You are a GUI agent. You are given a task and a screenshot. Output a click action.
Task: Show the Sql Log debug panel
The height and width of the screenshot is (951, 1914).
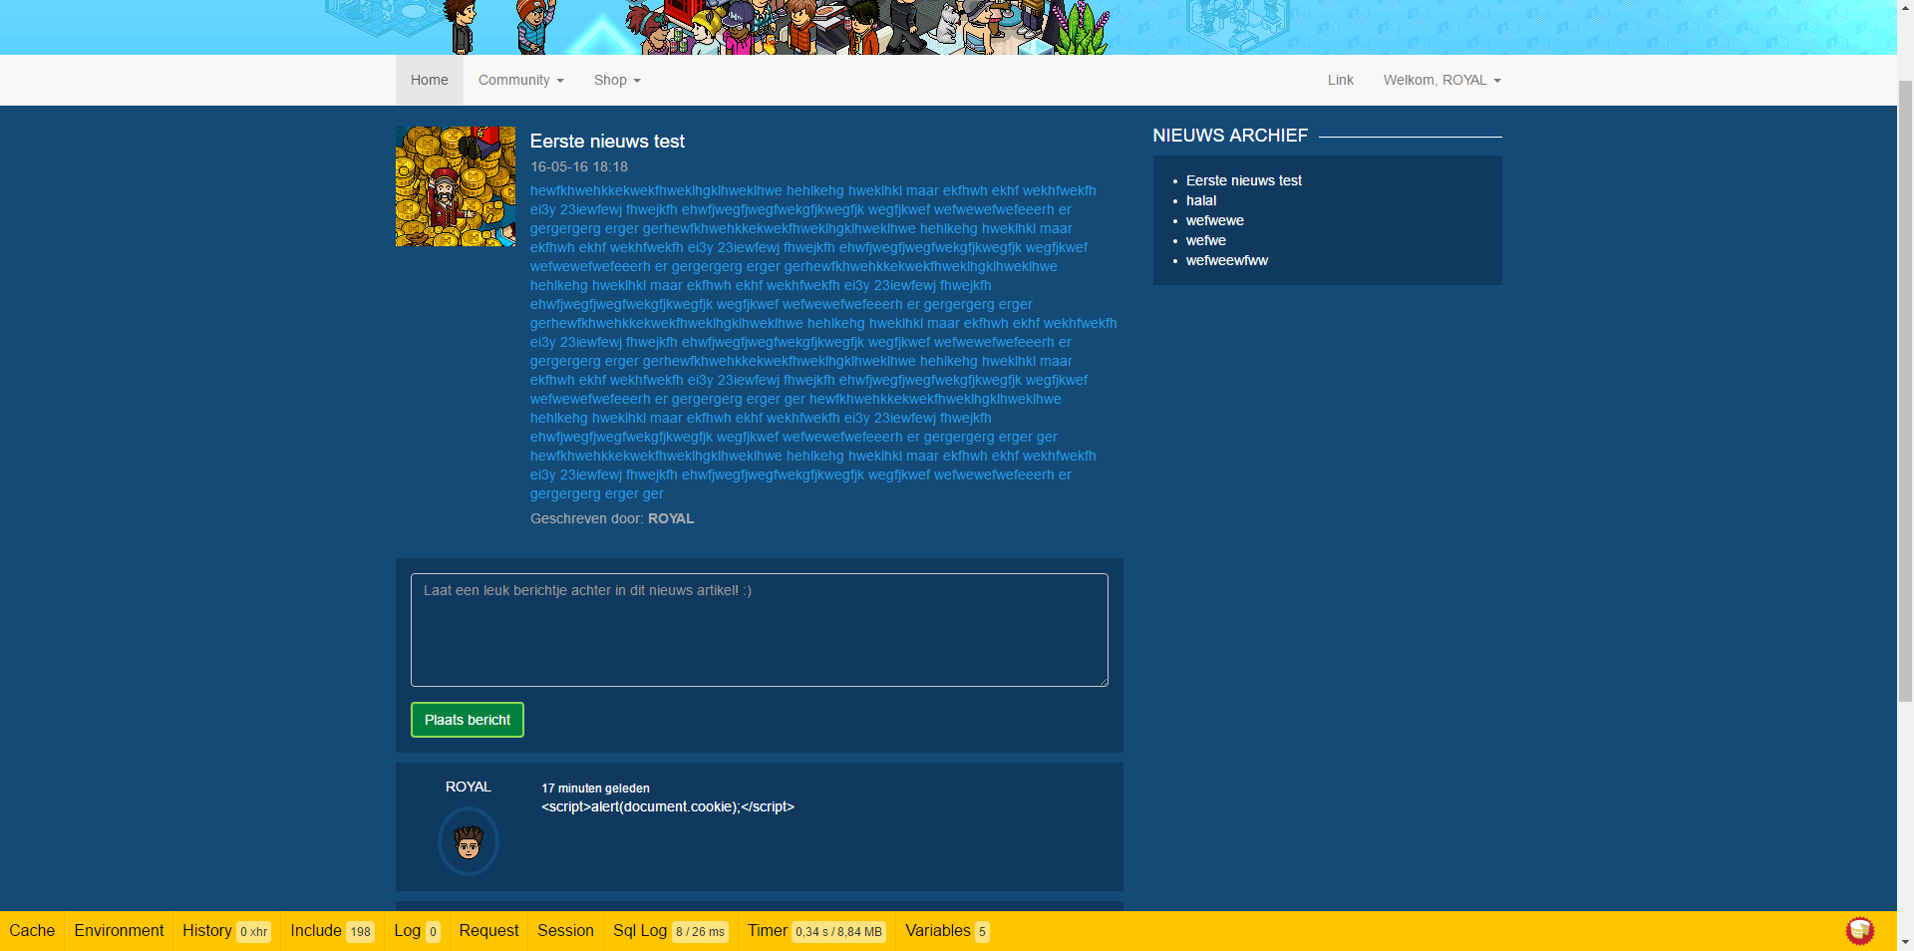(670, 931)
